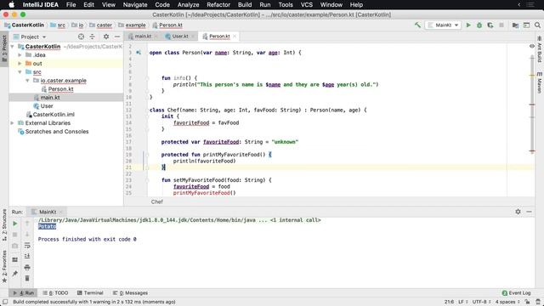This screenshot has width=544, height=306.
Task: Select the User file in the project tree
Action: pyautogui.click(x=47, y=105)
